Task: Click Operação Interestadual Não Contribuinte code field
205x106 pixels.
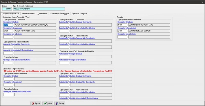Action: tap(8, 53)
